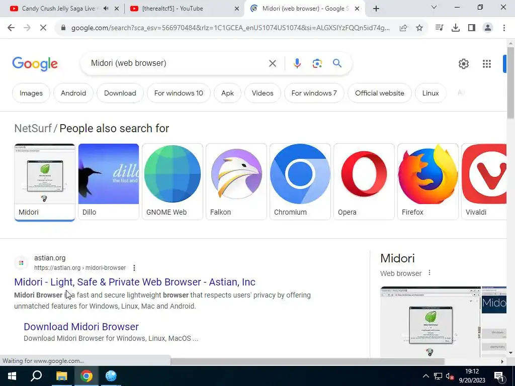Bookmark this page with the star icon
Image resolution: width=515 pixels, height=386 pixels.
[419, 28]
